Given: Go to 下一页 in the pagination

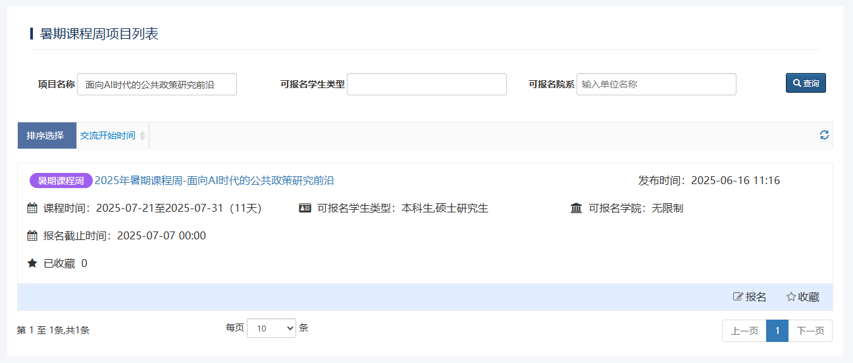Looking at the screenshot, I should (x=810, y=331).
